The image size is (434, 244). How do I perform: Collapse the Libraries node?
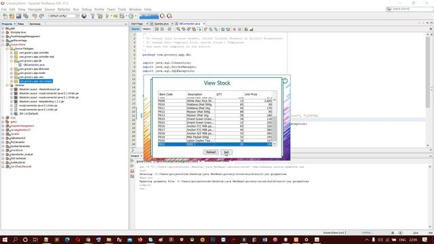(7, 85)
